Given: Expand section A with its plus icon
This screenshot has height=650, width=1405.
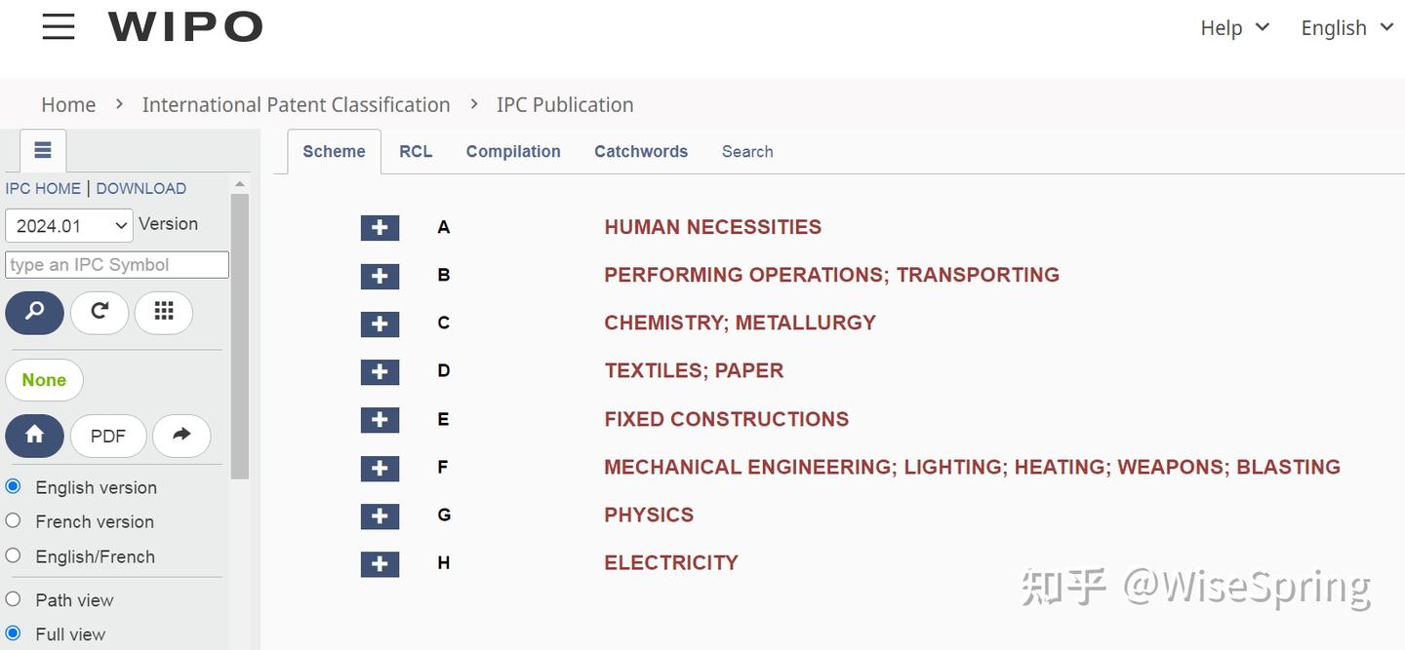Looking at the screenshot, I should [380, 227].
